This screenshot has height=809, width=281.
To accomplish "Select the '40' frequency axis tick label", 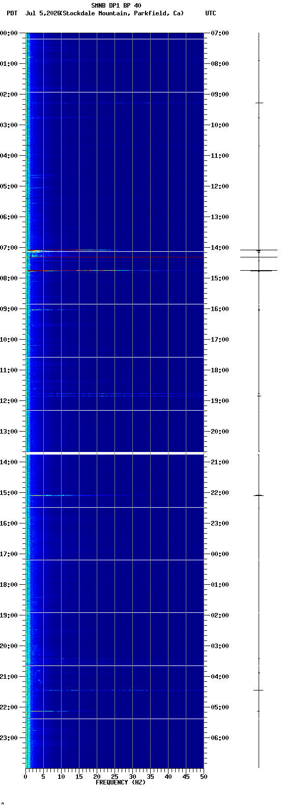I will [168, 777].
